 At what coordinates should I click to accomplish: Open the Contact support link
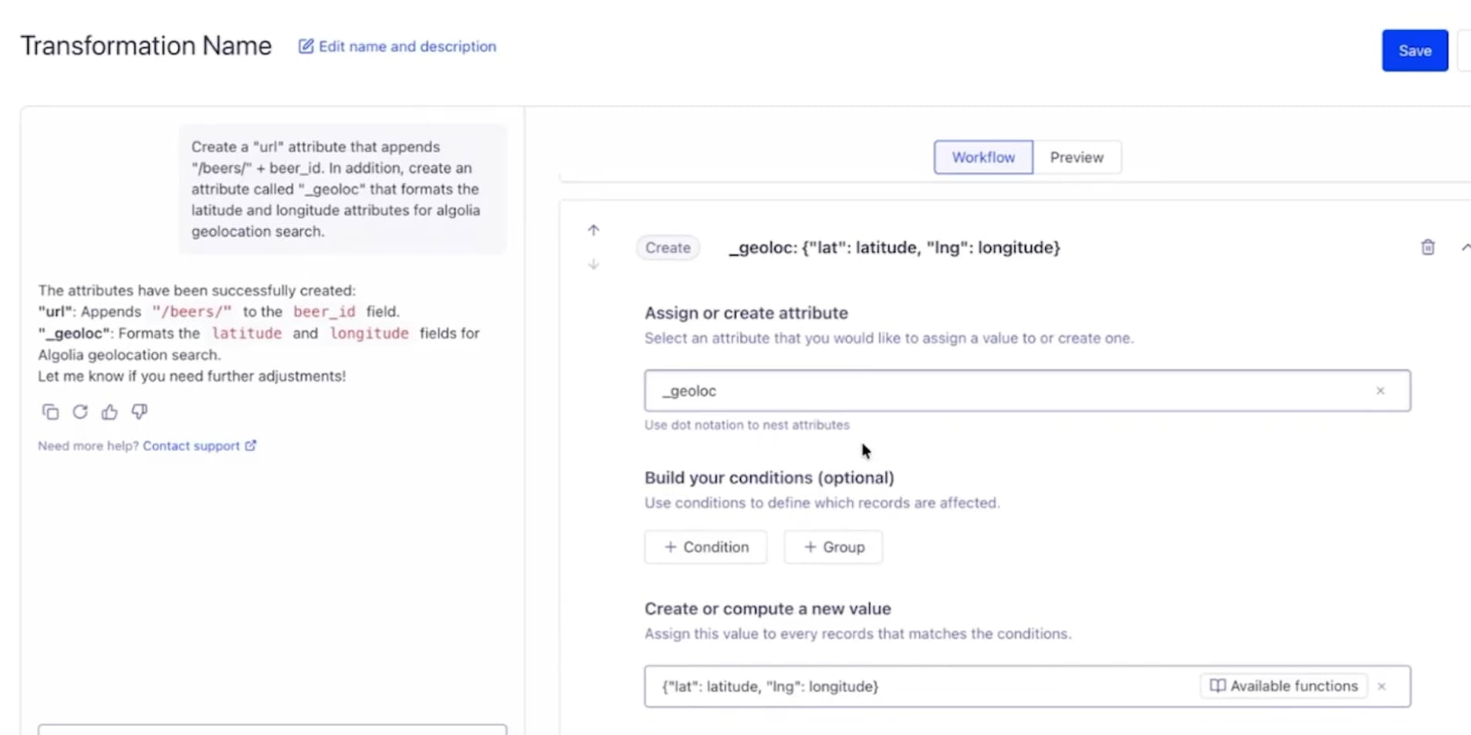pyautogui.click(x=199, y=446)
